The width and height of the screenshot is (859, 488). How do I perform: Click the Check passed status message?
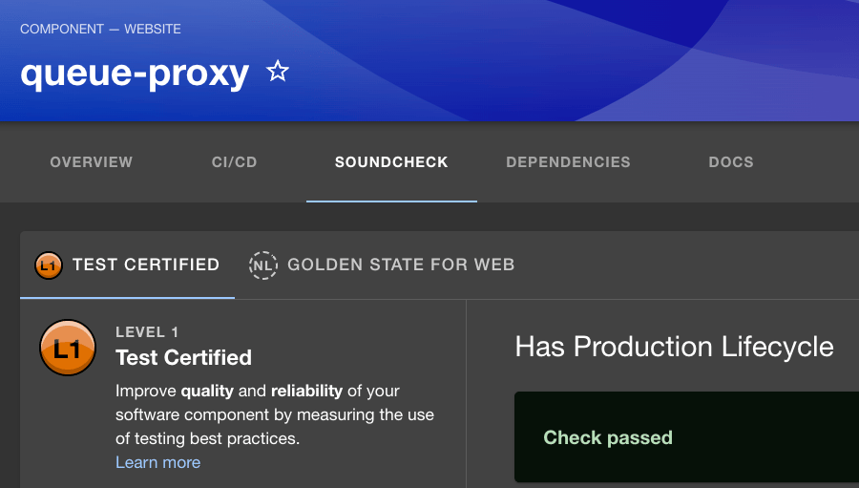pos(608,437)
